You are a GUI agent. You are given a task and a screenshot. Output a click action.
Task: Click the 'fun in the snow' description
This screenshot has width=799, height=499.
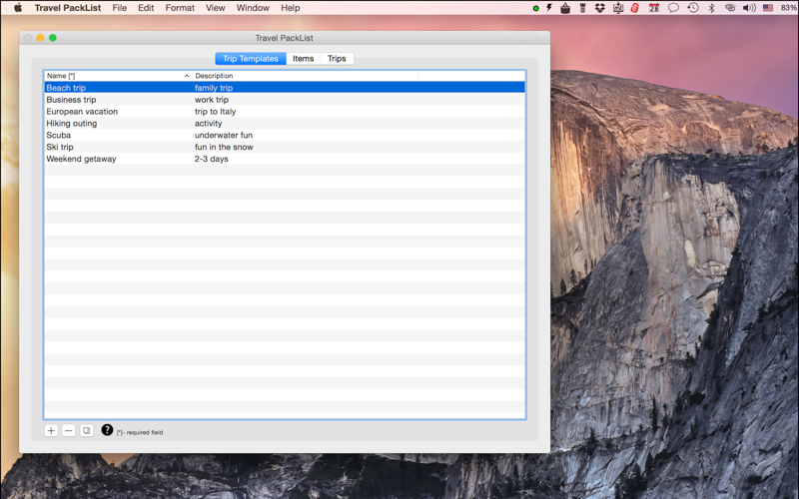pyautogui.click(x=224, y=147)
